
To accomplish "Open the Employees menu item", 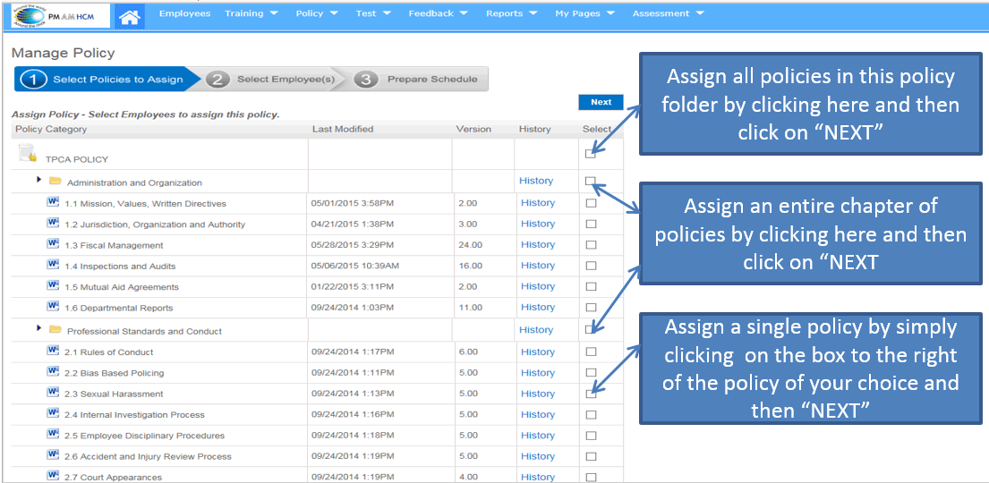I will [x=184, y=13].
